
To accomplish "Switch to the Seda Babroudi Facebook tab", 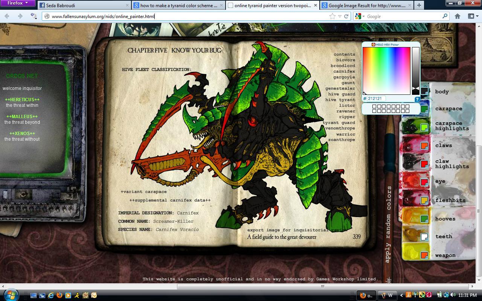I will coord(84,5).
